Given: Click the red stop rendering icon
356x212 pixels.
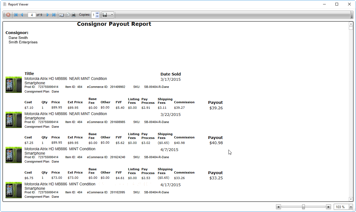Looking at the screenshot, I should point(8,15).
